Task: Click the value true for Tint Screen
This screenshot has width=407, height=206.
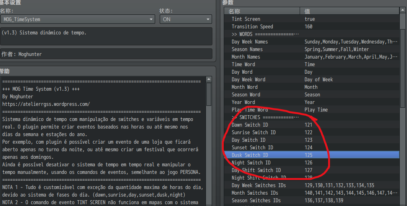Action: point(310,19)
